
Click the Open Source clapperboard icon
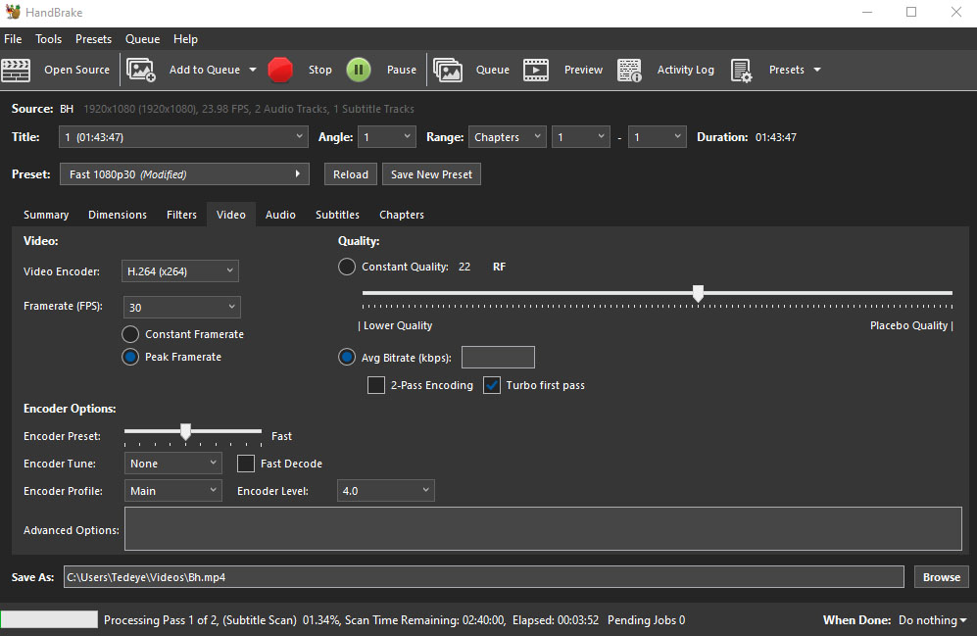16,70
